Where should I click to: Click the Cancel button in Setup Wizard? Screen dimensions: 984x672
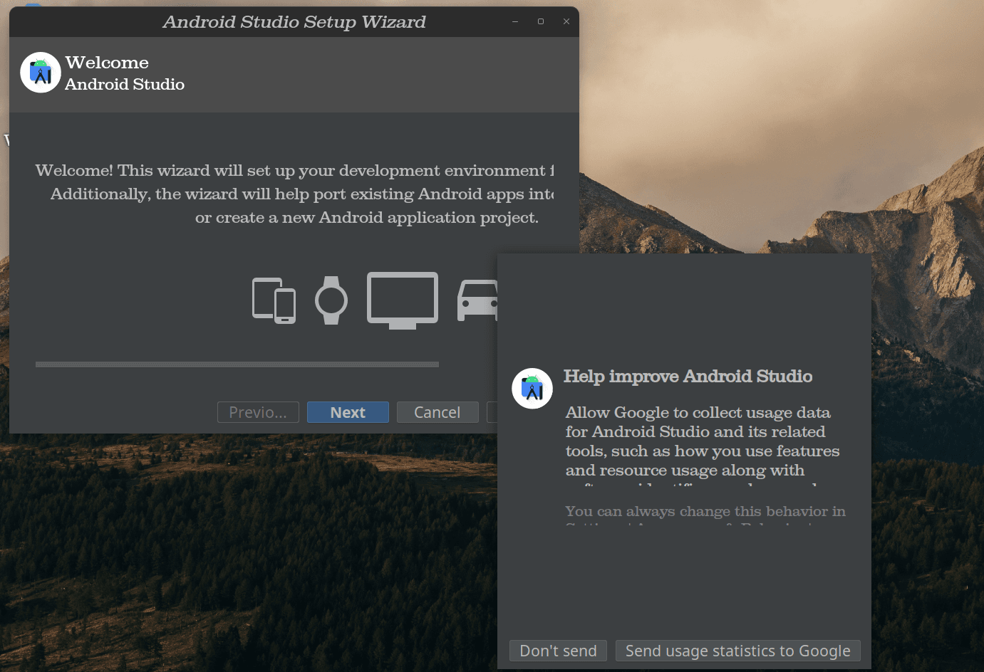pos(437,412)
